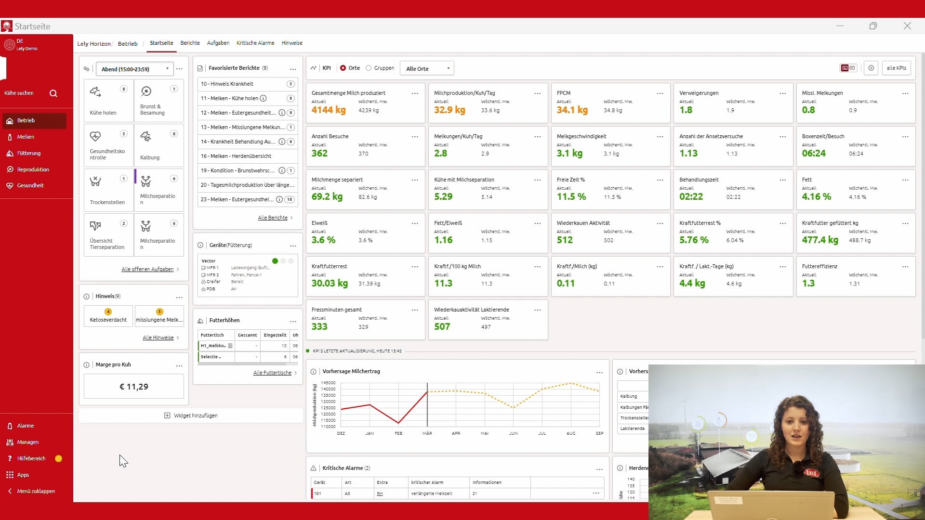
Task: Click the alle KPIs button
Action: [x=896, y=68]
